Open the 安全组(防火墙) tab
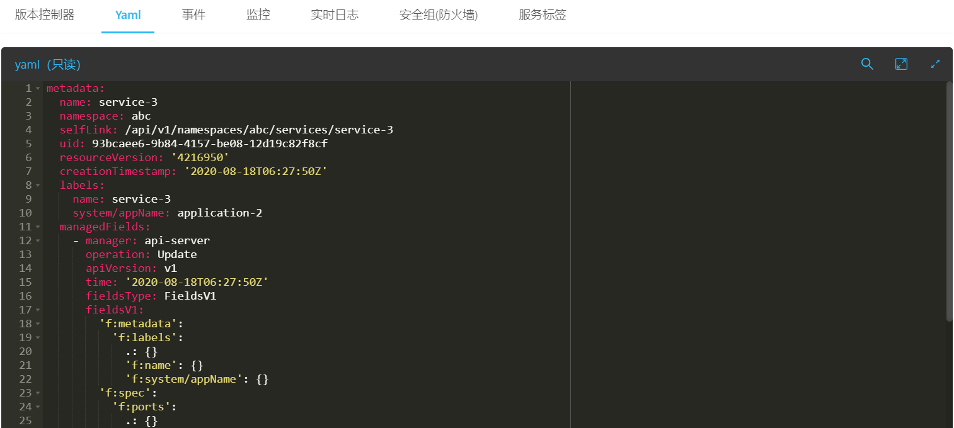The image size is (954, 428). point(439,15)
